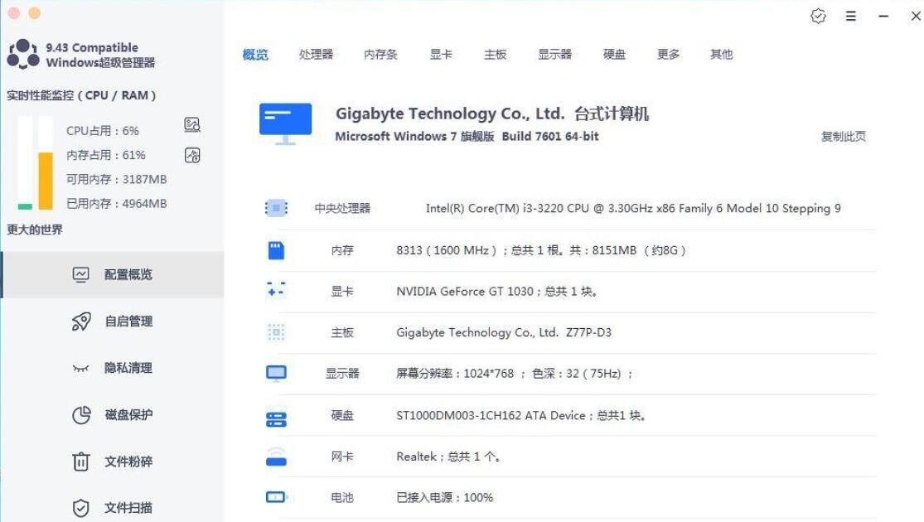Click the rocket icon for 自启管理

click(81, 321)
